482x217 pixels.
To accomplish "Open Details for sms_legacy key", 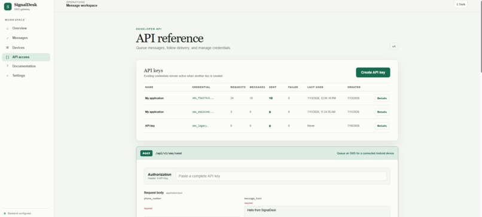I will (382, 126).
